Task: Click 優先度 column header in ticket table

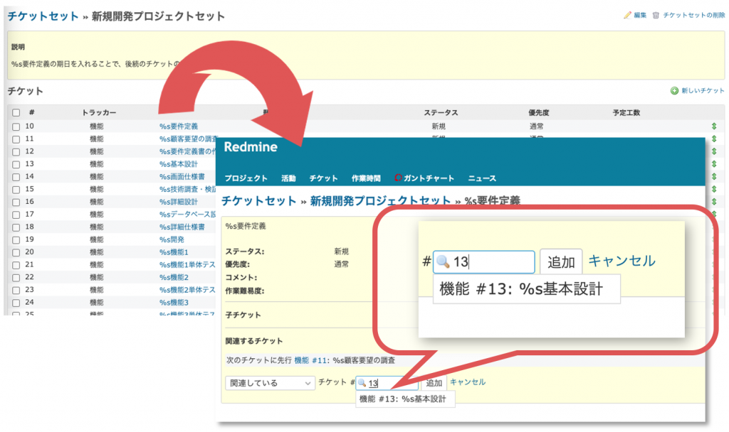Action: pyautogui.click(x=539, y=113)
